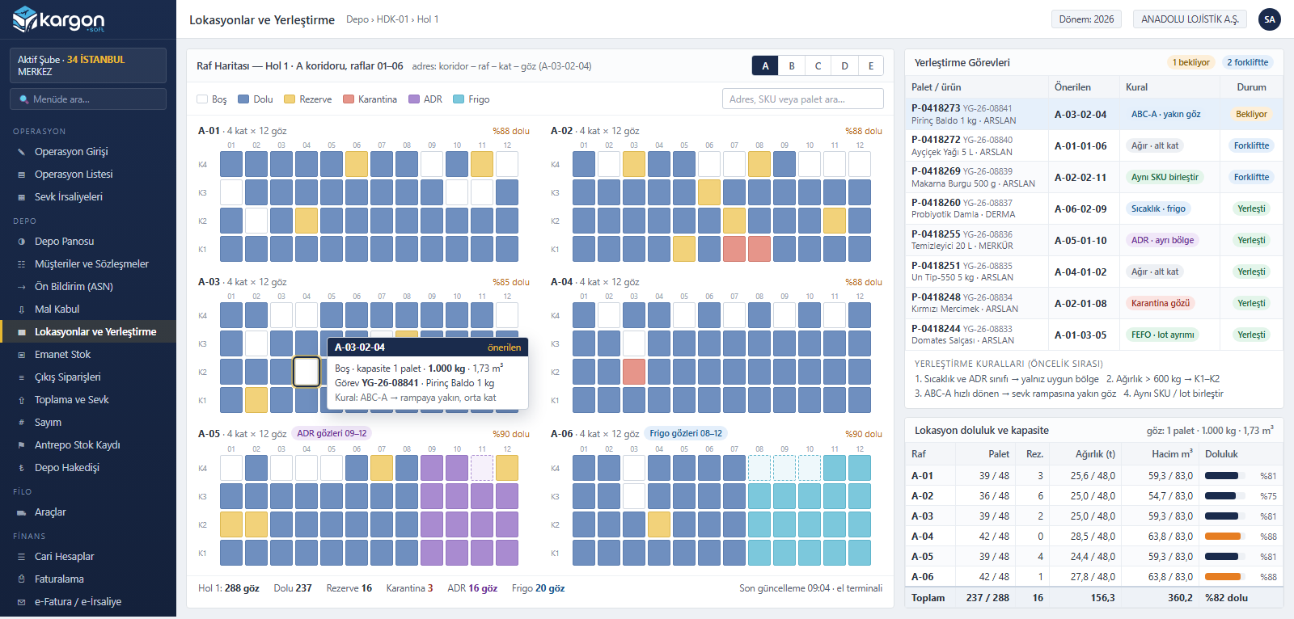
Task: Open Depo Panosu via its half-circle icon
Action: coord(21,242)
